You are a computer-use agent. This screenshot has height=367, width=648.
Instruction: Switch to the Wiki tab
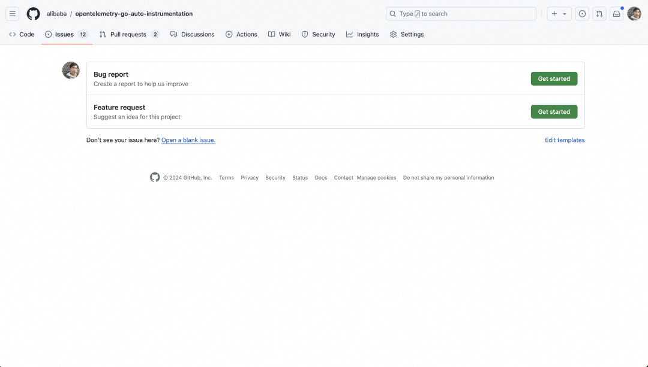pos(280,34)
